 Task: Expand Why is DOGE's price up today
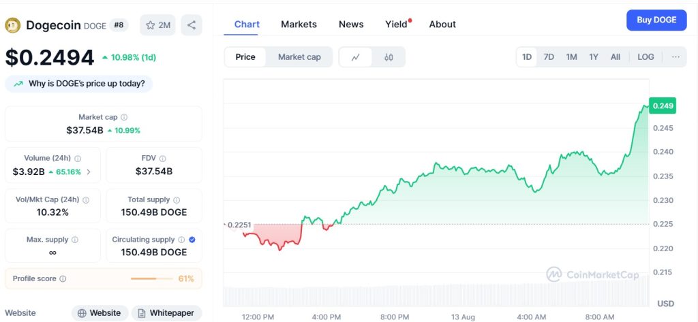pos(79,84)
